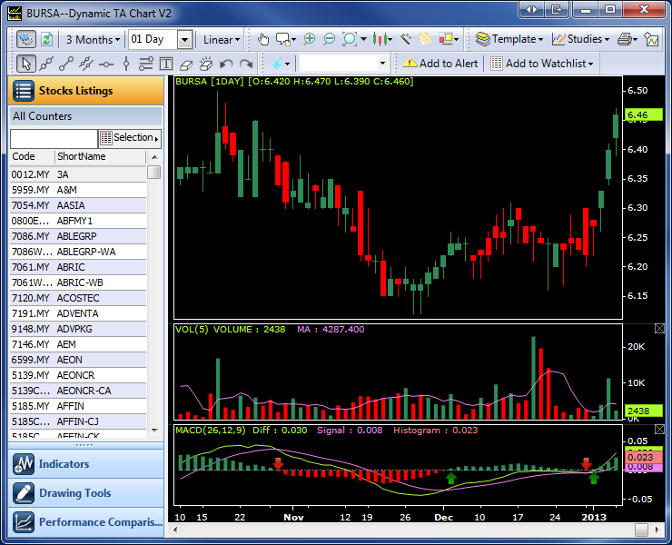Click the chart horizontal scrollbar right arrow
Image resolution: width=672 pixels, height=545 pixels.
click(657, 530)
